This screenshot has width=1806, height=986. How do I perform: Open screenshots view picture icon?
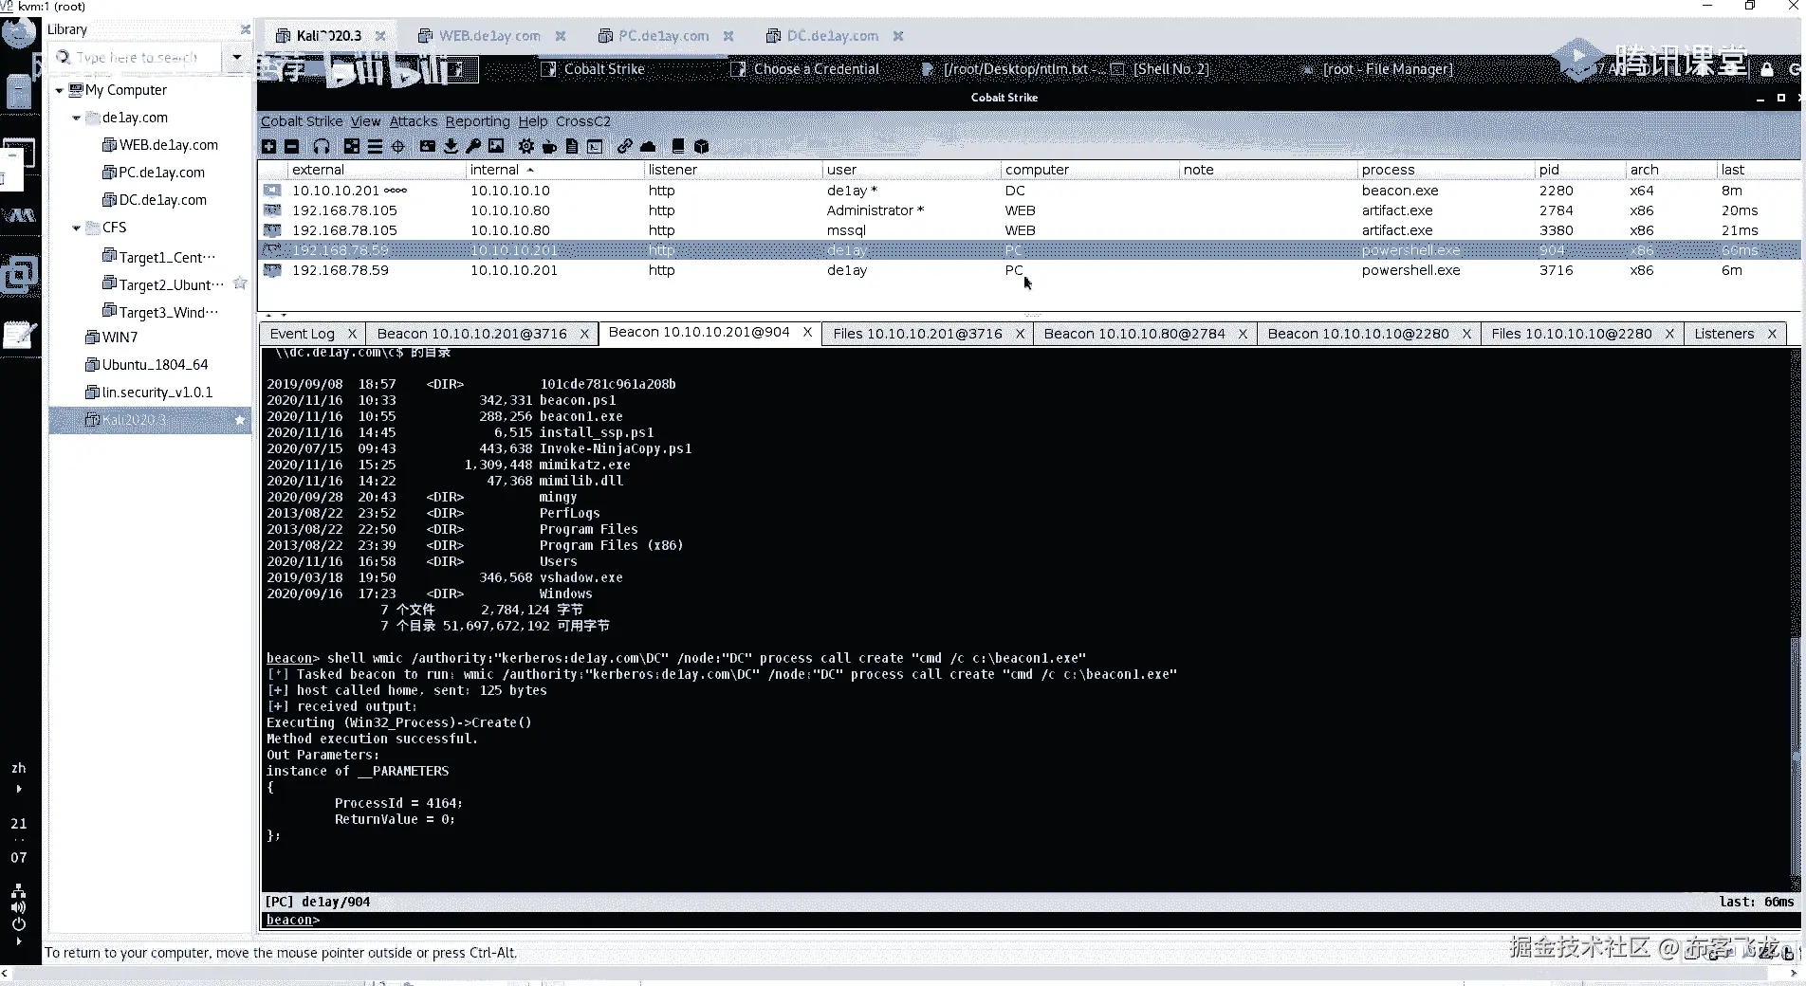point(496,146)
